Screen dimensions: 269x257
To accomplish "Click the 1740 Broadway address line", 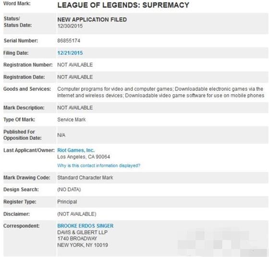I will point(77,238).
